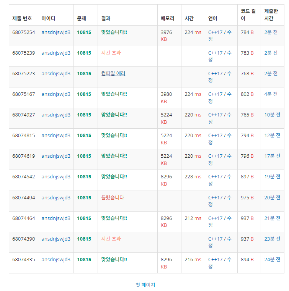Open ansdnjswjd3 profile in row 68074335
The height and width of the screenshot is (291, 289).
[56, 259]
